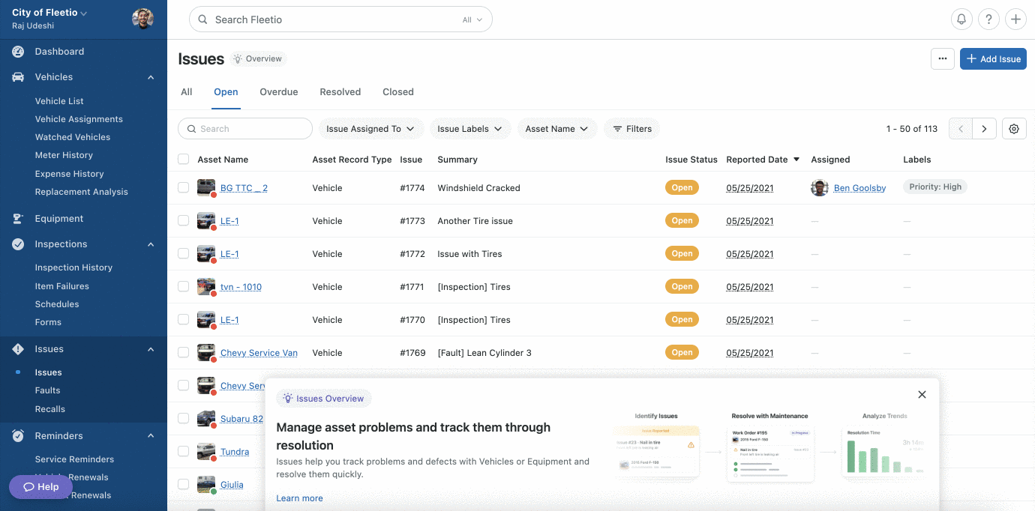Click the magnifier icon in global search
Viewport: 1035px width, 511px height.
203,20
